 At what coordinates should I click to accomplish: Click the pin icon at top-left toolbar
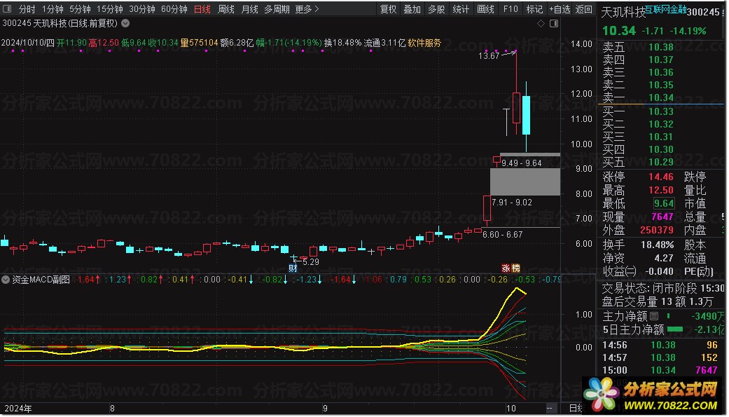[8, 9]
